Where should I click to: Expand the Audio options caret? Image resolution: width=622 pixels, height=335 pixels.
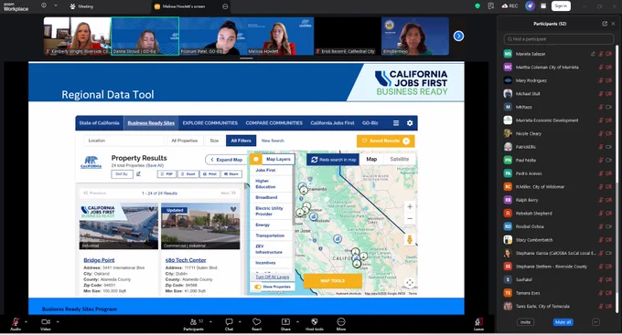tap(26, 321)
